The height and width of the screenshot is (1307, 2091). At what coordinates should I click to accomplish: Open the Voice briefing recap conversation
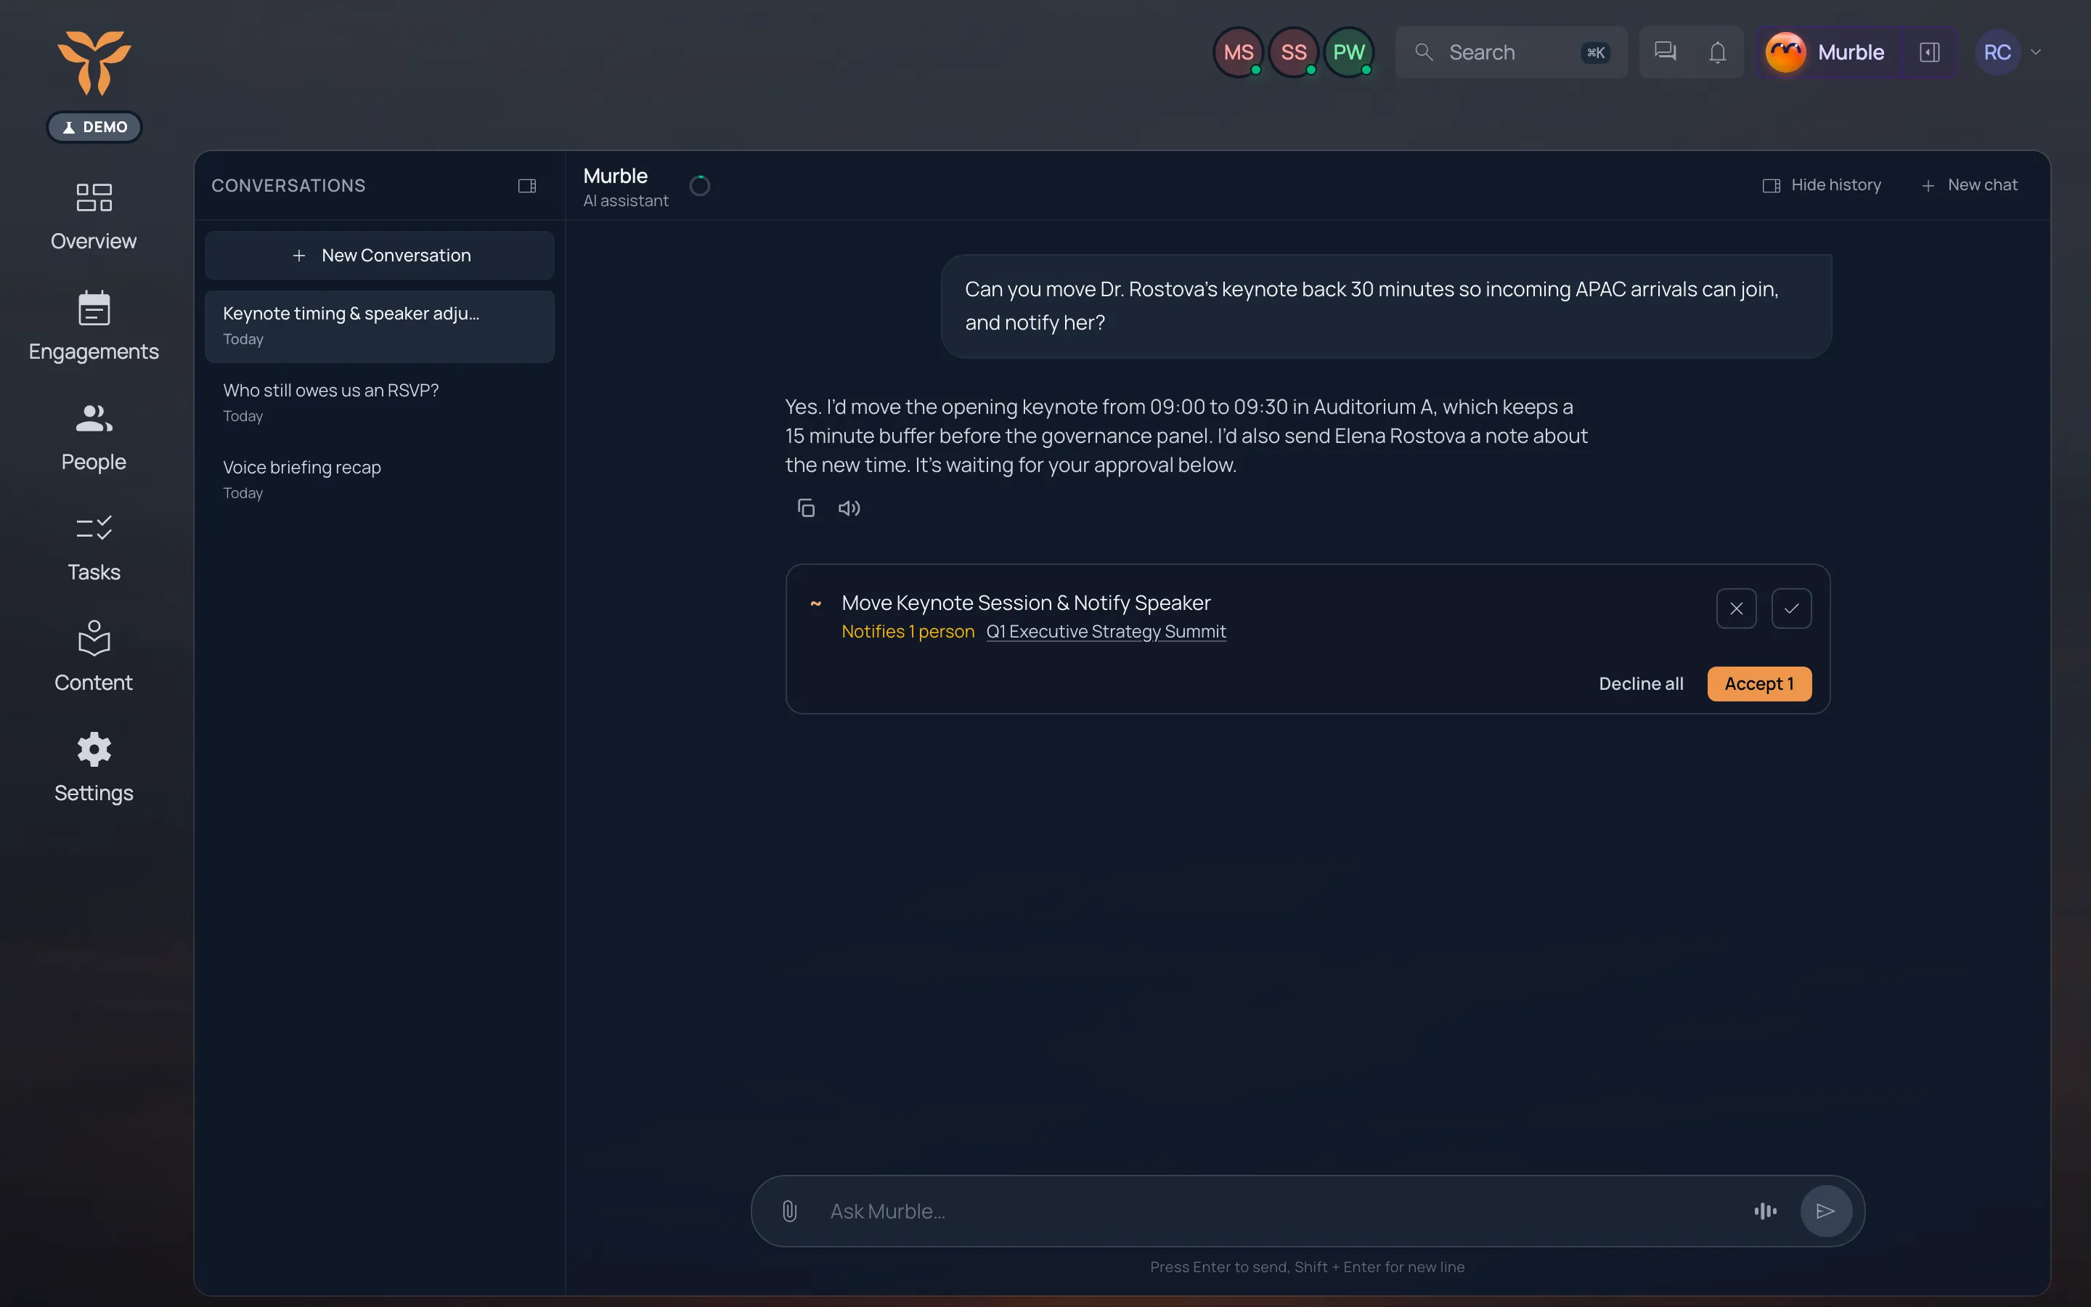tap(379, 480)
